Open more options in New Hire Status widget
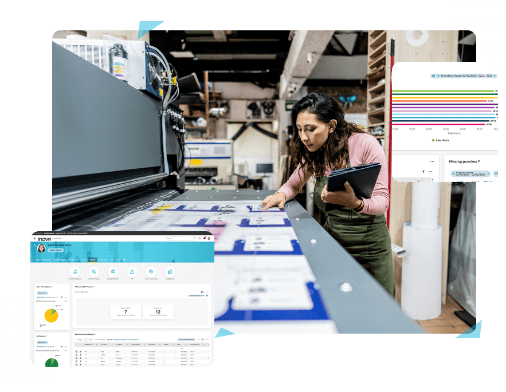This screenshot has width=506, height=392. [x=66, y=297]
